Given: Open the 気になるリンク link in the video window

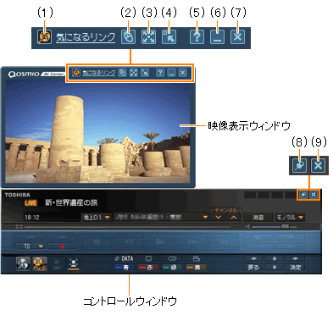Looking at the screenshot, I should click(99, 73).
